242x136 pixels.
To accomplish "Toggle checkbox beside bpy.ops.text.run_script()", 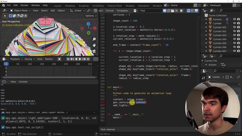I will (x=3, y=127).
